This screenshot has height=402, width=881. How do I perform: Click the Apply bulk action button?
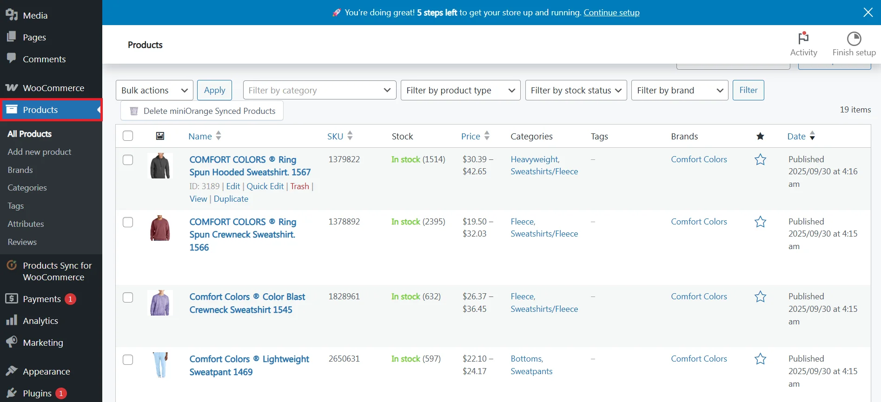click(x=214, y=90)
